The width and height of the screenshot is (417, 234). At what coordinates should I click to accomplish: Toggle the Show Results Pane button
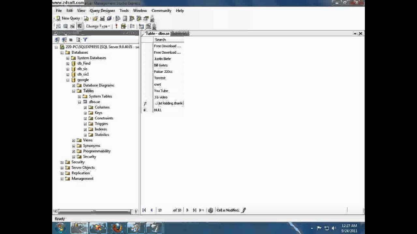click(79, 26)
